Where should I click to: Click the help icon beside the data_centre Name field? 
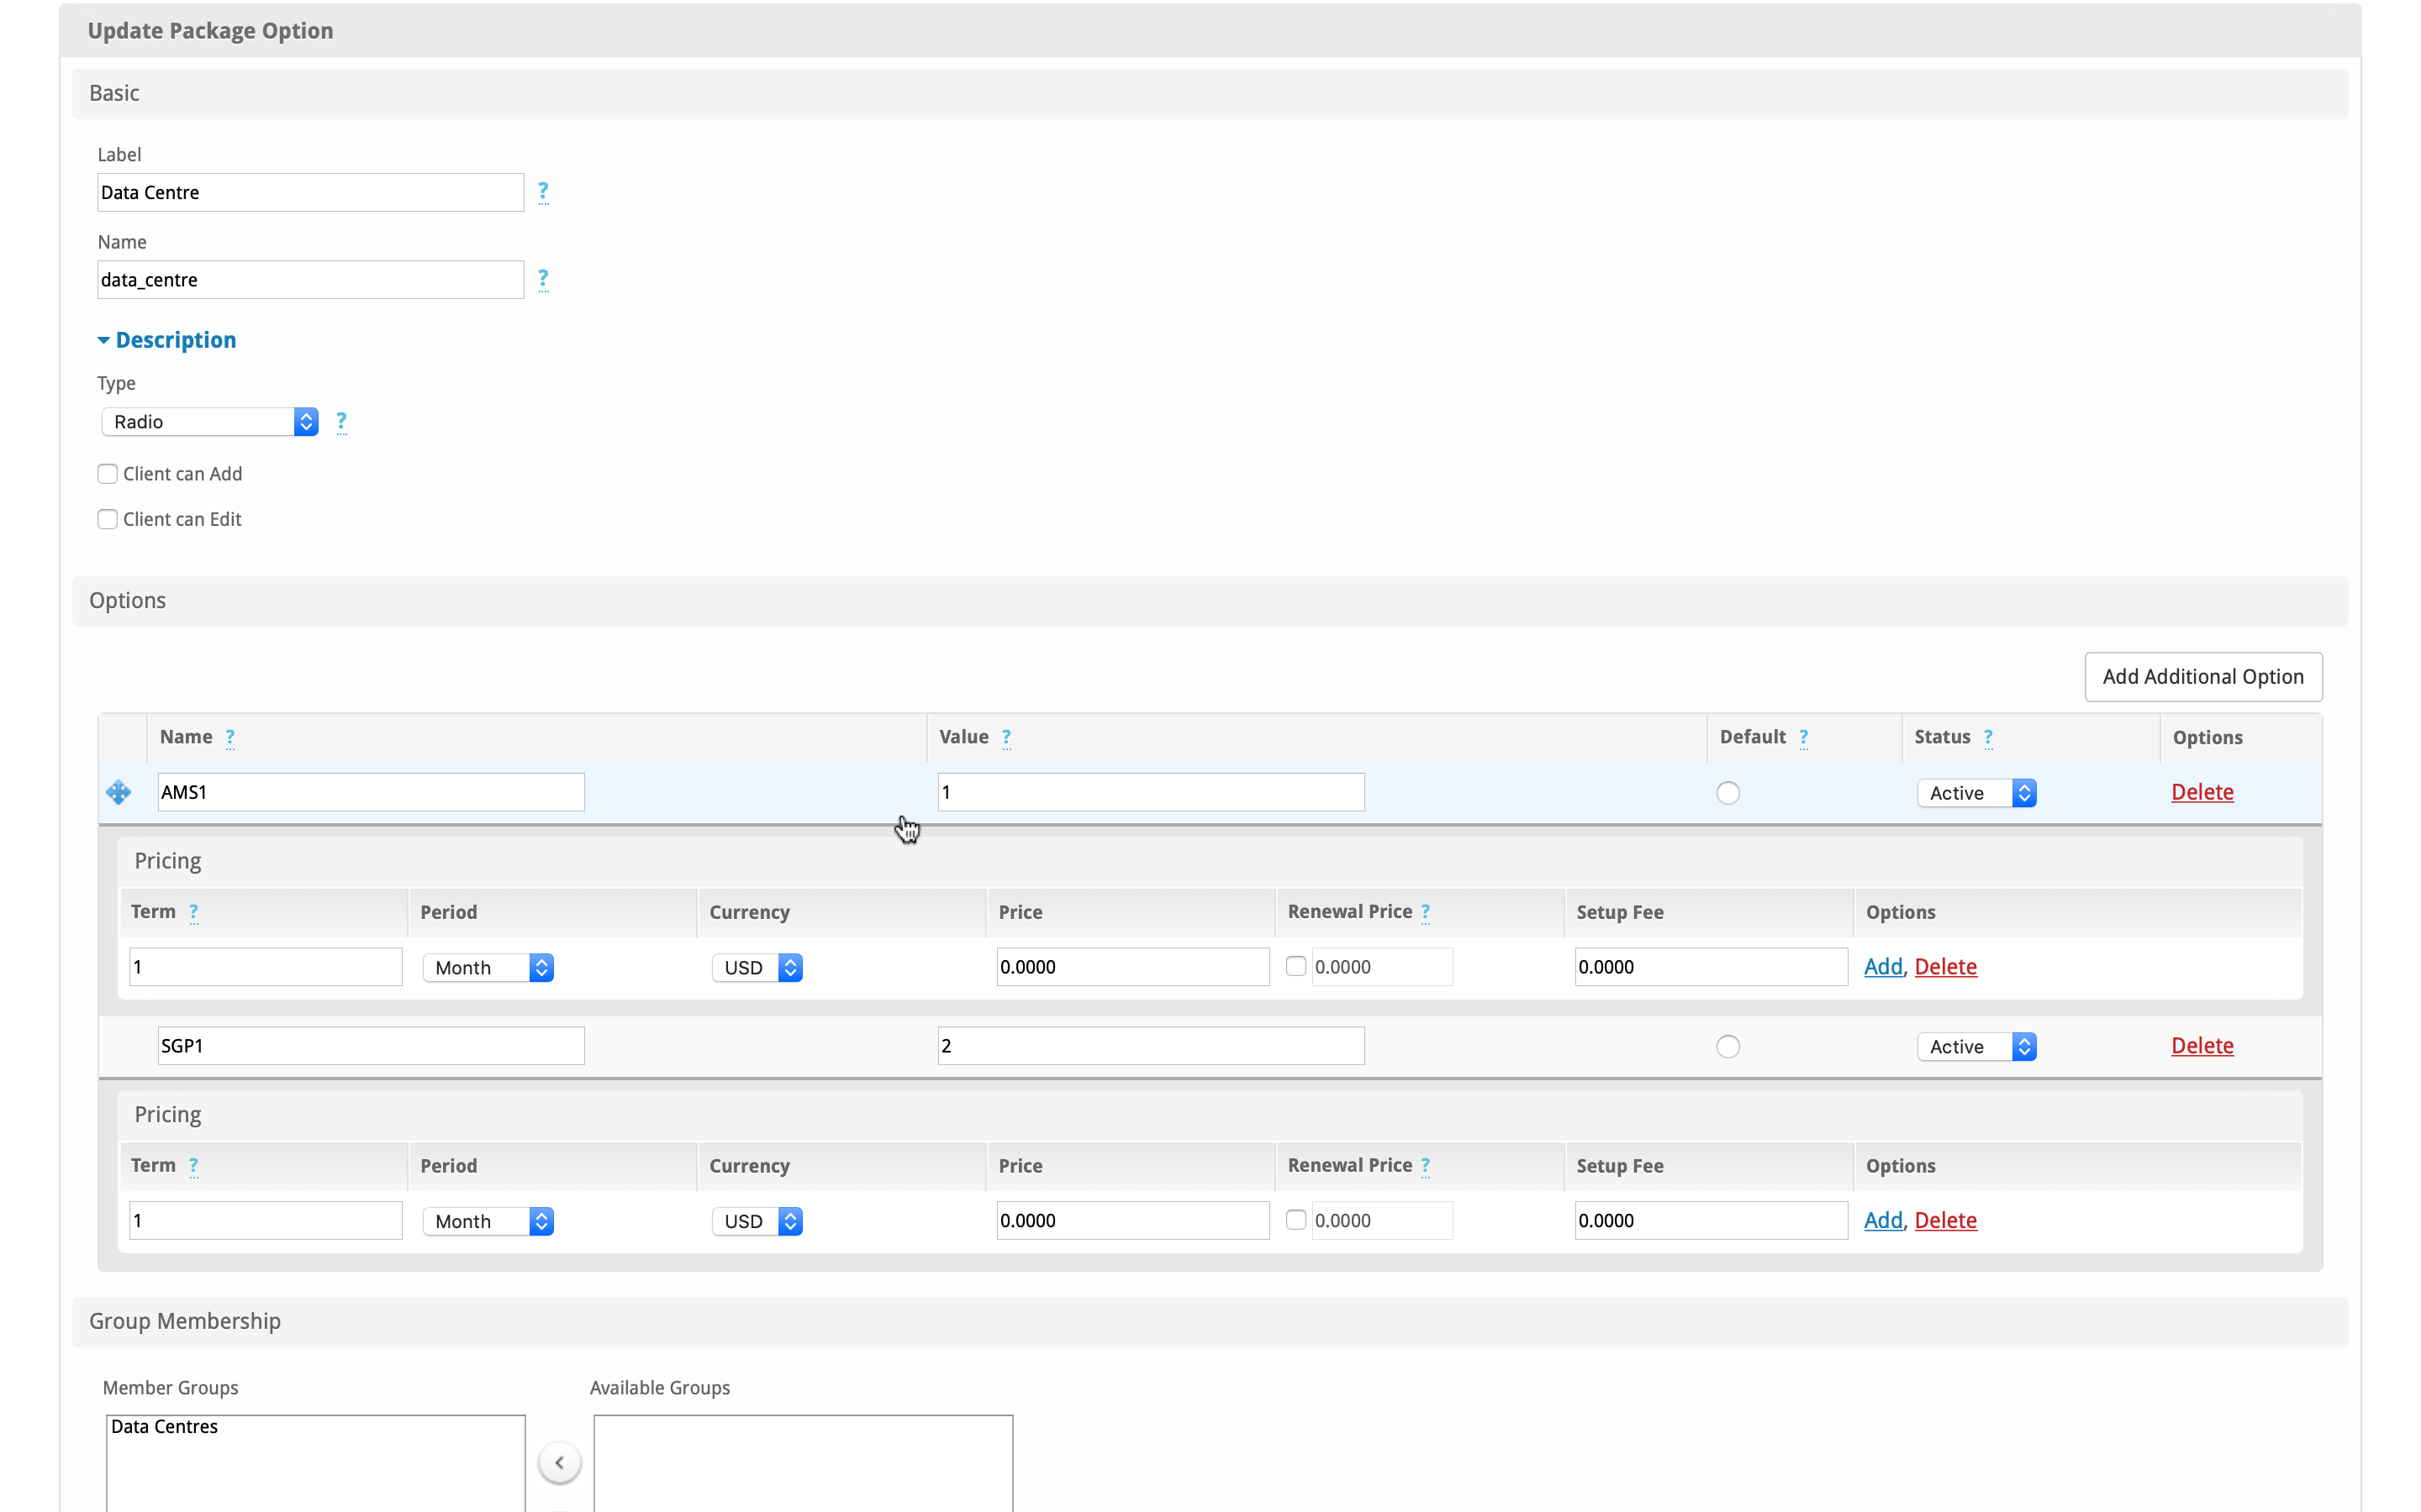[x=543, y=279]
